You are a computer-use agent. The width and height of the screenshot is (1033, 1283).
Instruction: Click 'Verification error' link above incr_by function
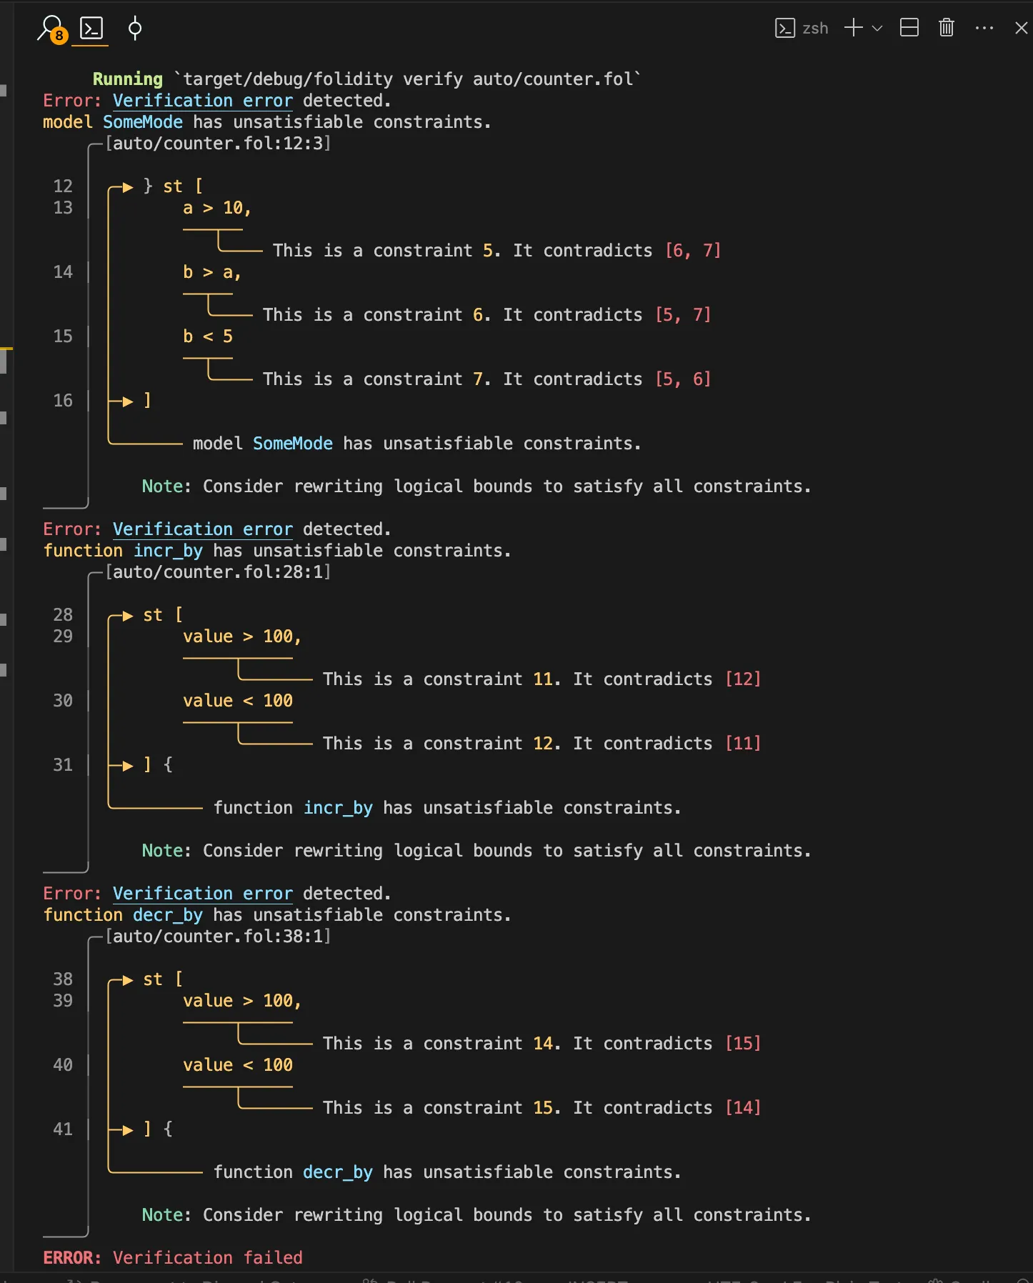point(203,529)
